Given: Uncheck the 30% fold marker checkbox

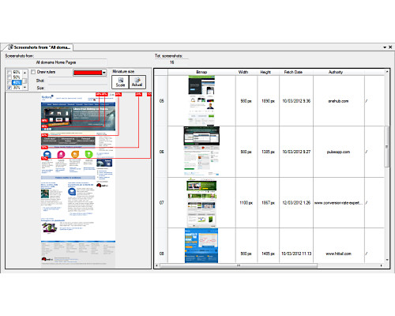Looking at the screenshot, I should click(x=9, y=88).
